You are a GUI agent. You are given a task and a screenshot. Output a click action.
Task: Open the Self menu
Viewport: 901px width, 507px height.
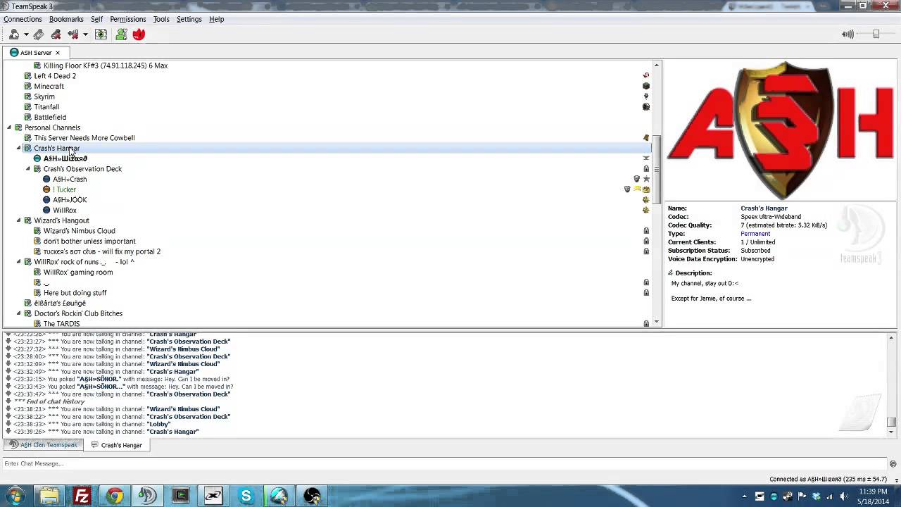(96, 19)
